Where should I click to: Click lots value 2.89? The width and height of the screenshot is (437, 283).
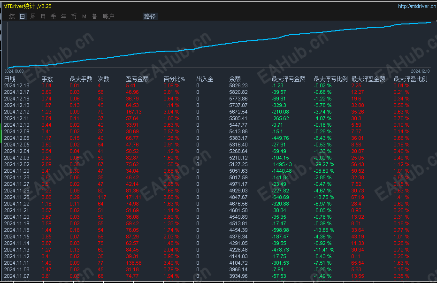click(x=46, y=164)
